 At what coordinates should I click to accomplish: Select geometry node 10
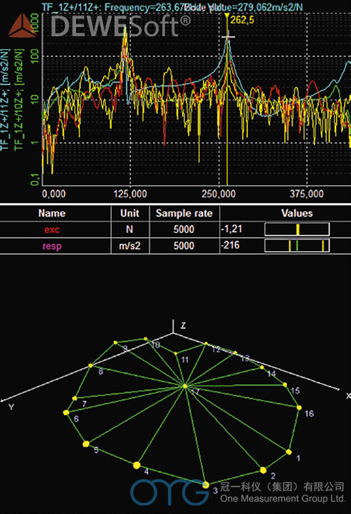(145, 339)
